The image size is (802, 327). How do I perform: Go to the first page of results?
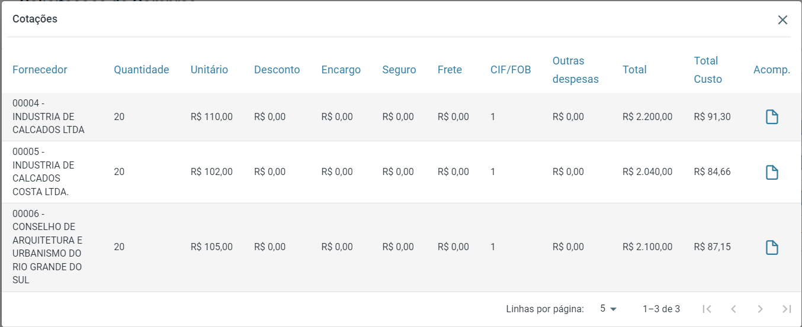pos(707,309)
